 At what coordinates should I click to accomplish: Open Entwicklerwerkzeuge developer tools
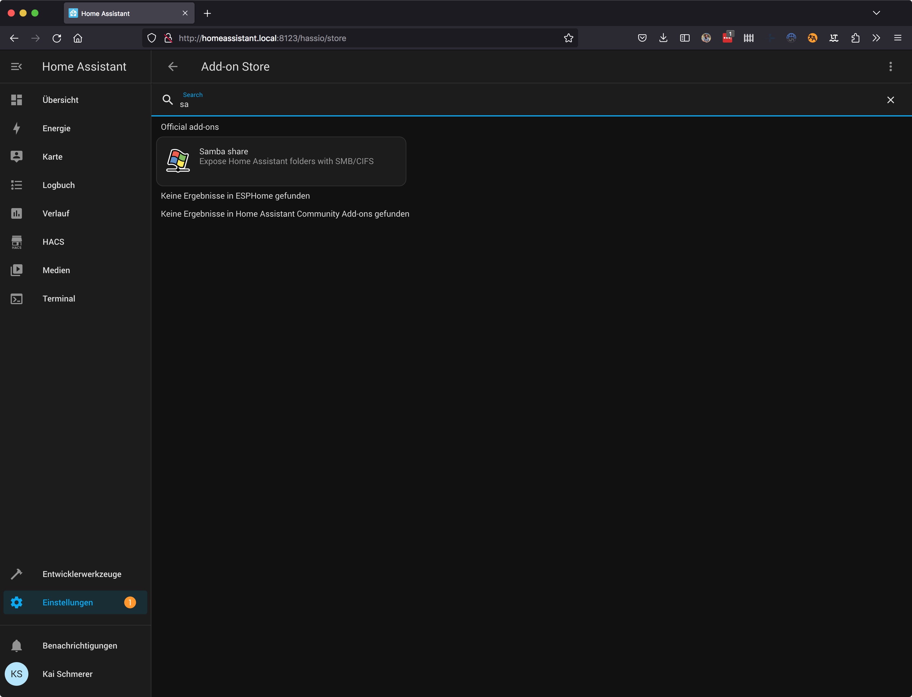[x=82, y=574]
